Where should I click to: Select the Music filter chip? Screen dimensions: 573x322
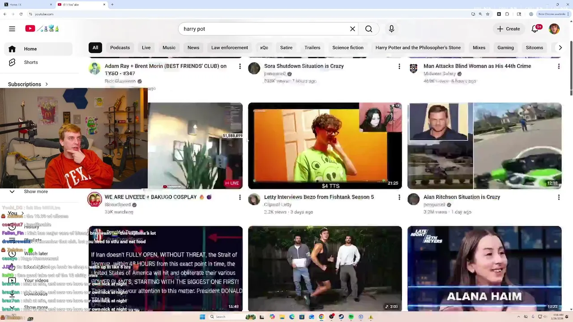pos(169,47)
